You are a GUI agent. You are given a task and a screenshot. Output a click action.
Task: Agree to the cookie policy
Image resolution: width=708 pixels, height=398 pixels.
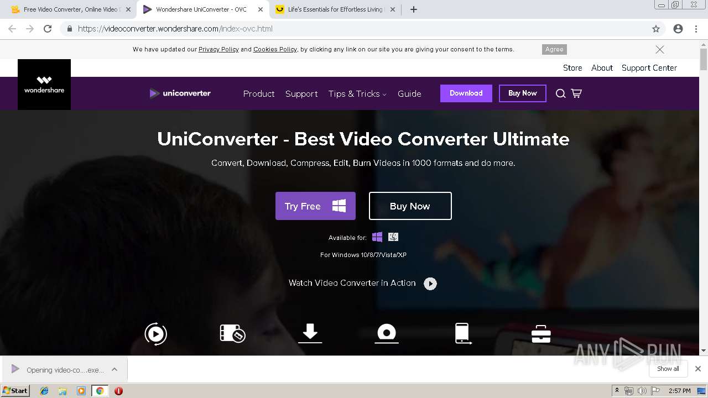pos(554,49)
